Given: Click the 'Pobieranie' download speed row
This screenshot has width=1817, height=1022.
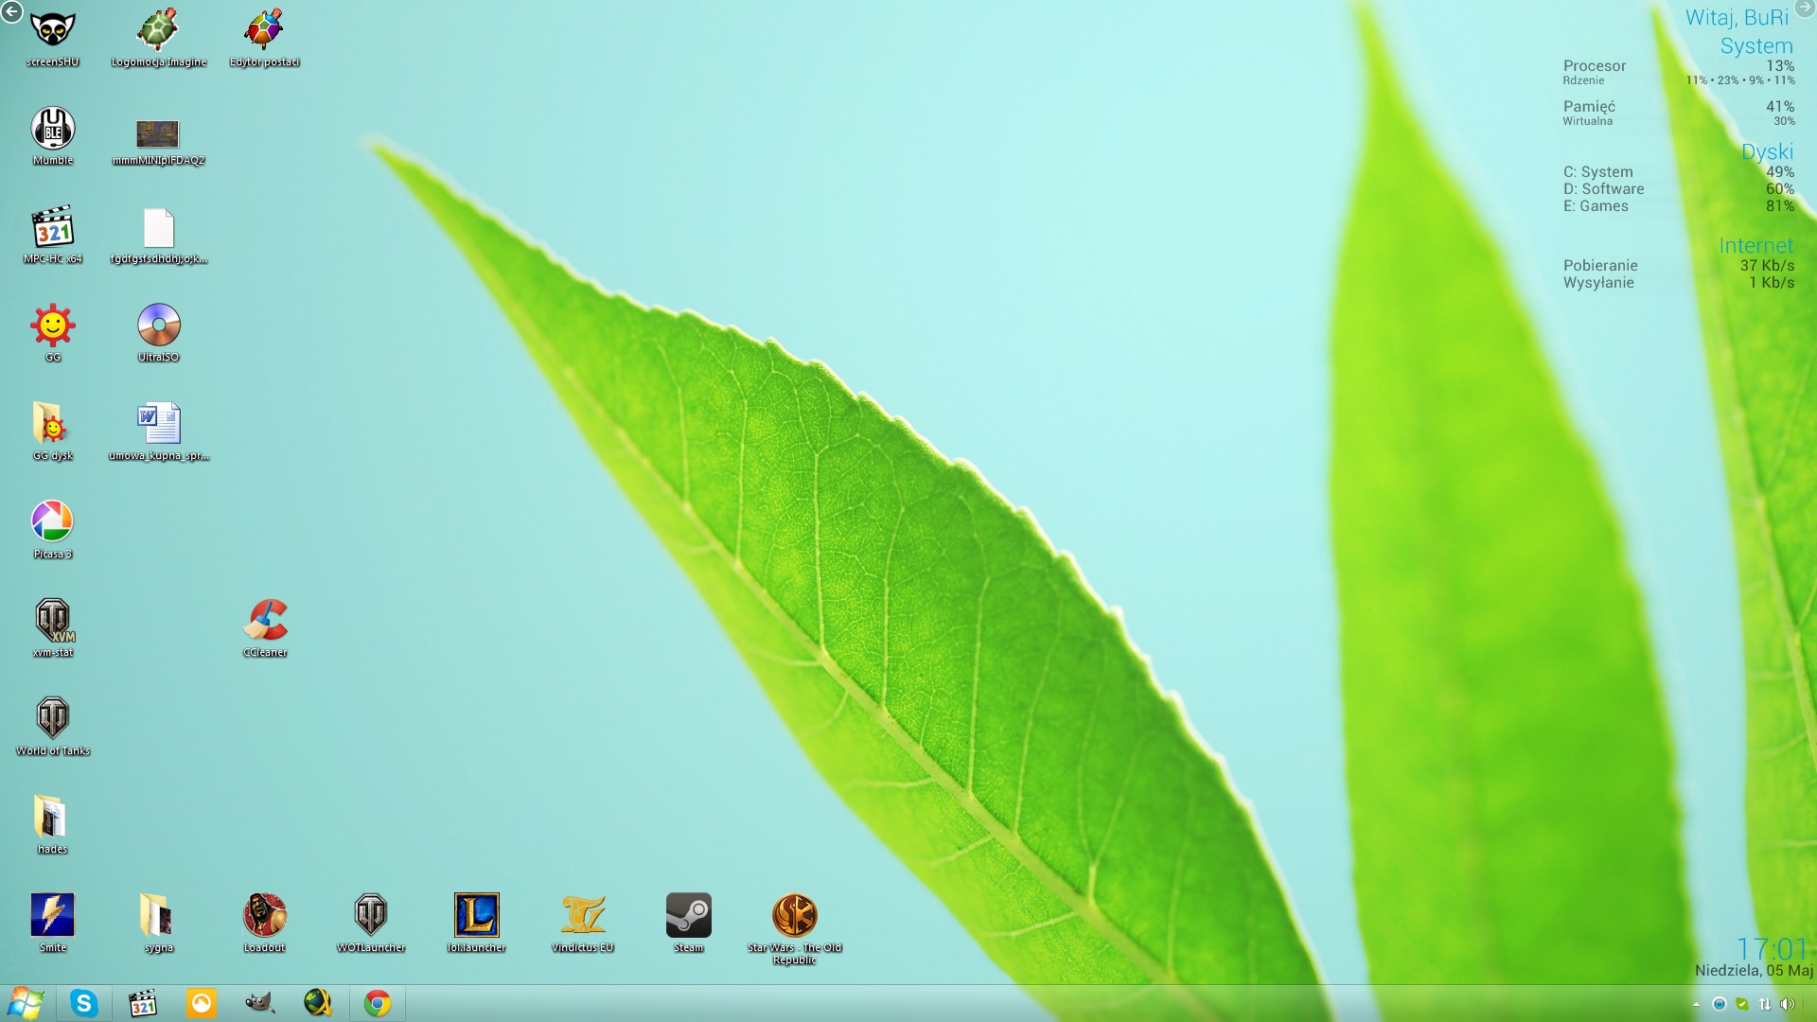Looking at the screenshot, I should (1679, 266).
